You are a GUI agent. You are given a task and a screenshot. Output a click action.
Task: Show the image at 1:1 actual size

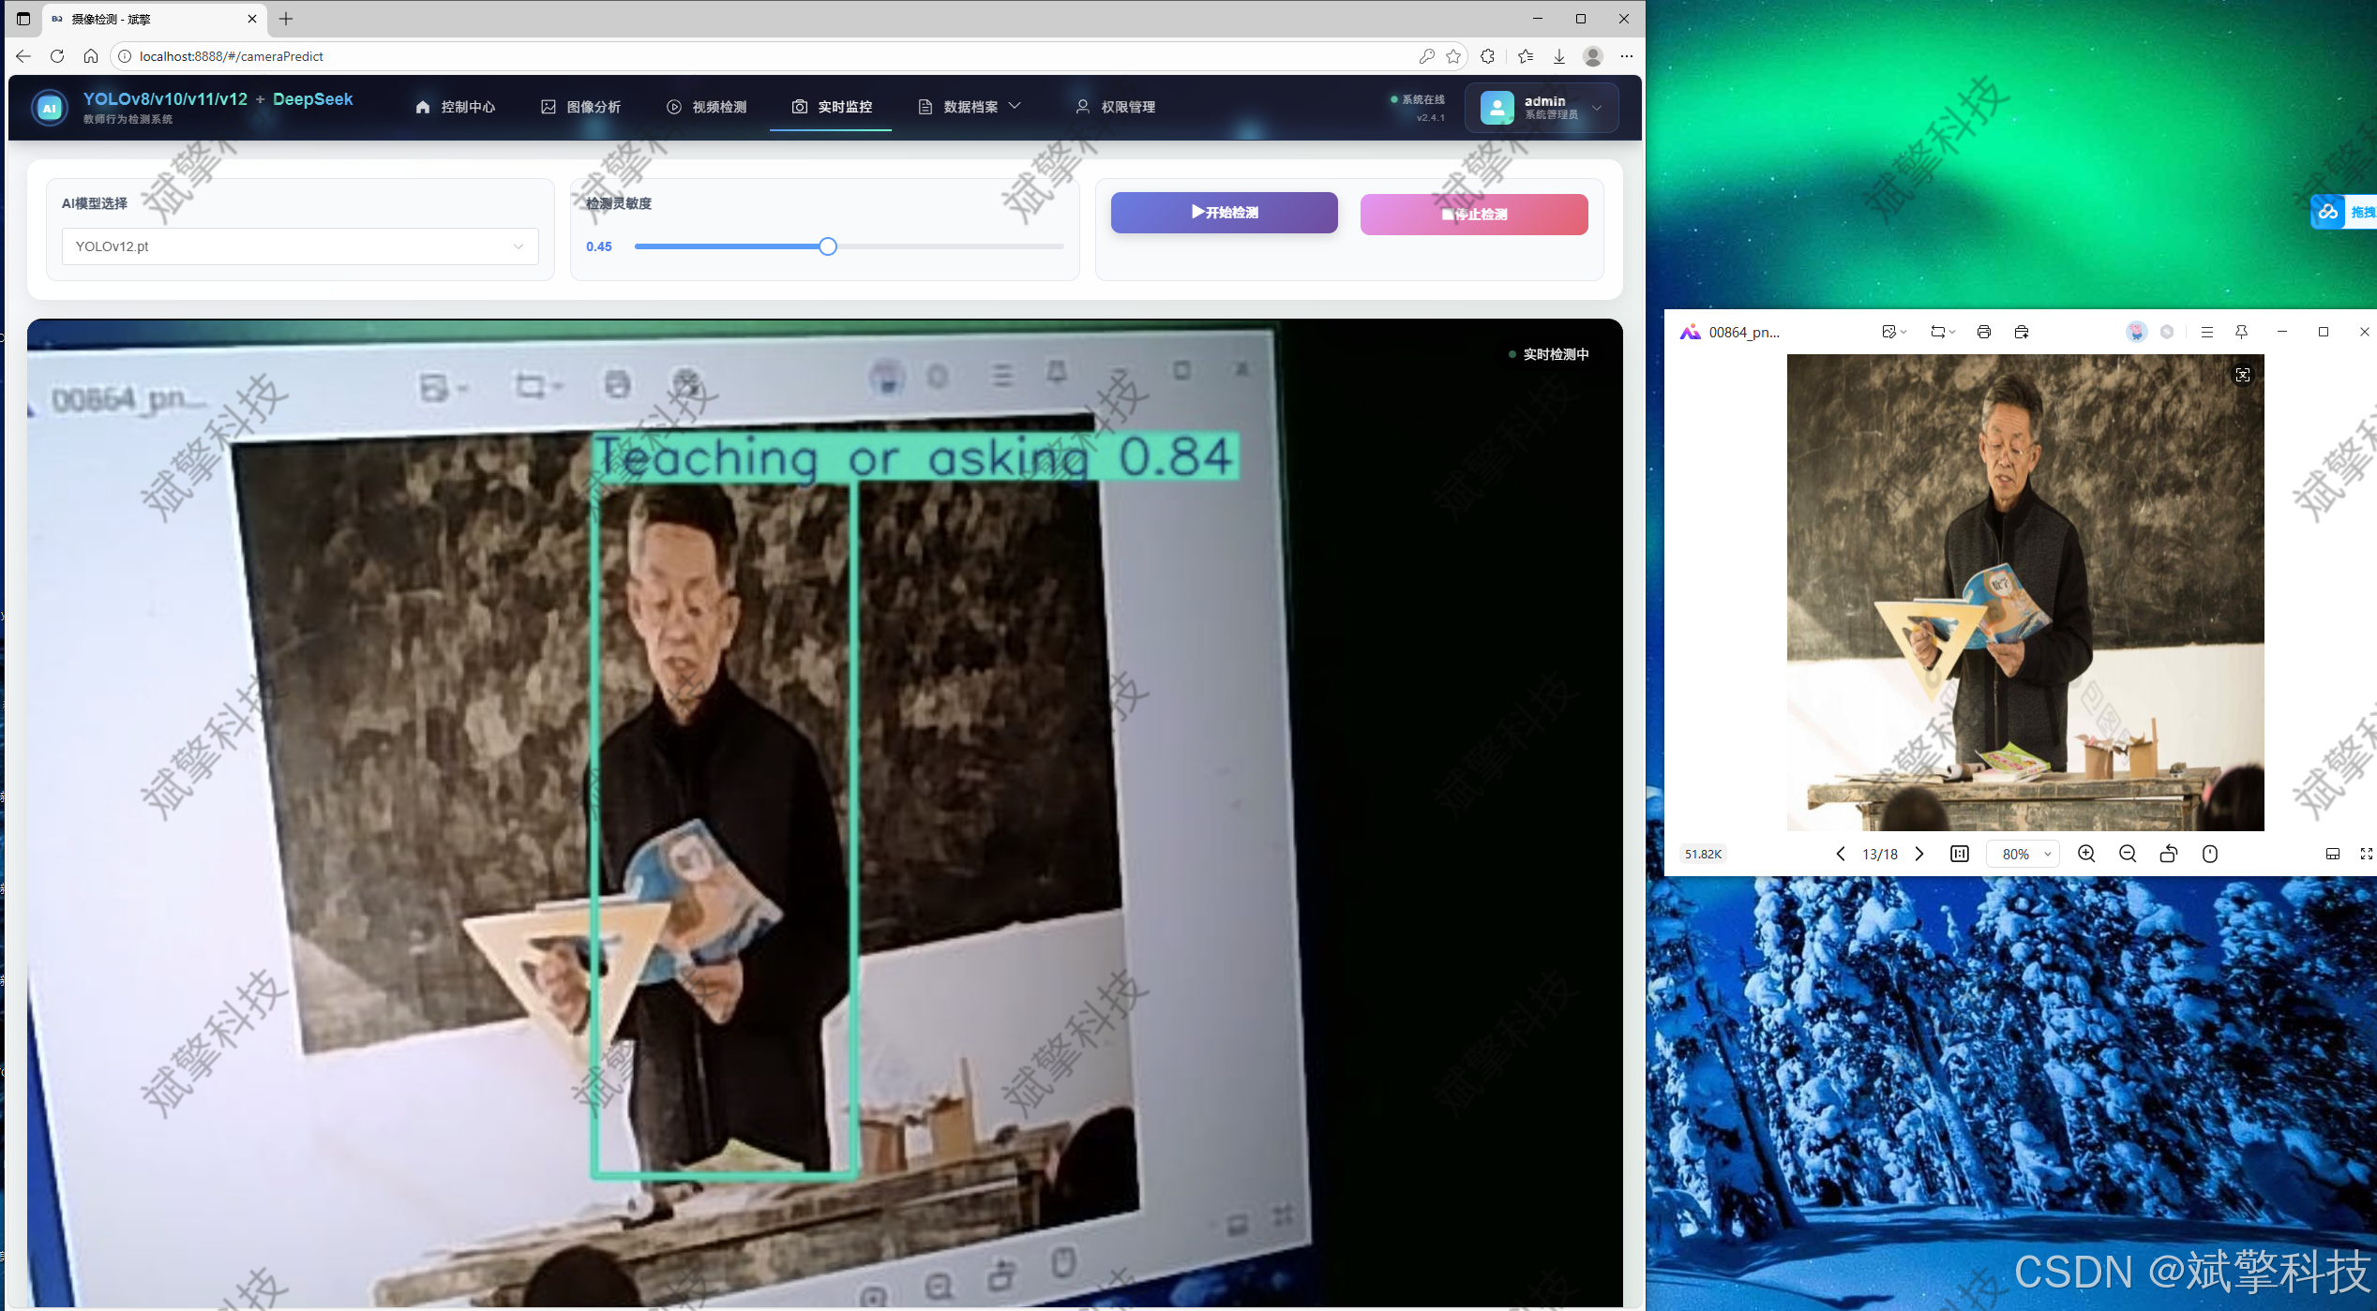(x=1959, y=854)
